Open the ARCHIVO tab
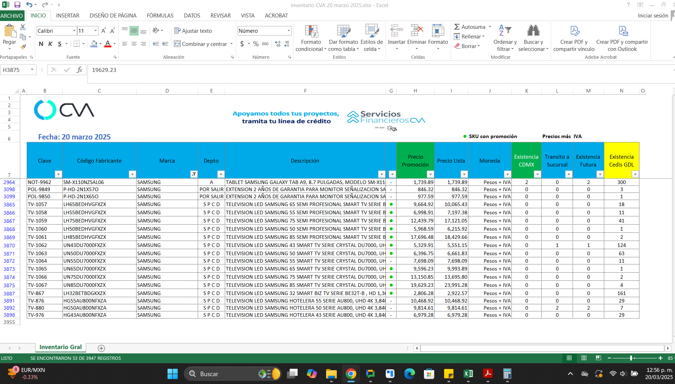This screenshot has height=384, width=675. click(x=12, y=16)
